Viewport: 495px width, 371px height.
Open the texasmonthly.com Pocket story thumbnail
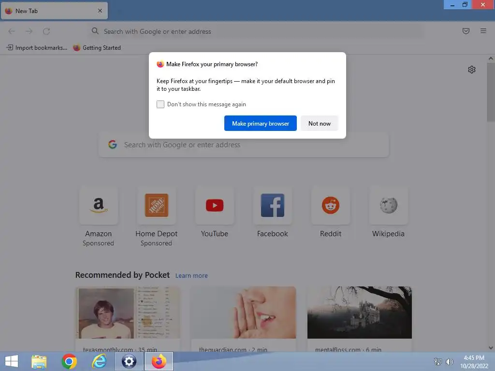click(x=128, y=313)
